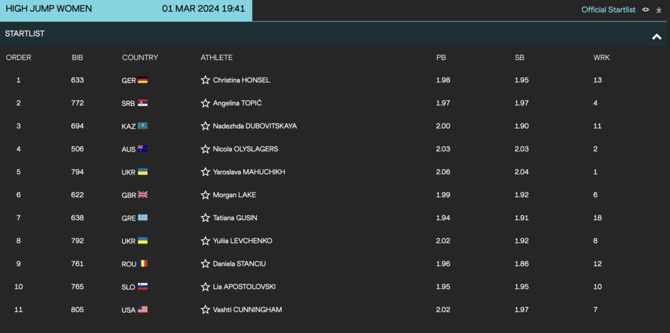This screenshot has width=670, height=333.
Task: Click world ranking value 18
Action: (597, 218)
